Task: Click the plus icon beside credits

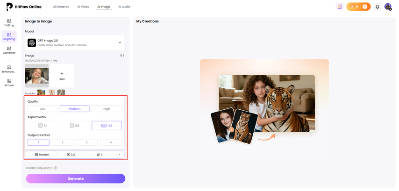Action: (365, 7)
